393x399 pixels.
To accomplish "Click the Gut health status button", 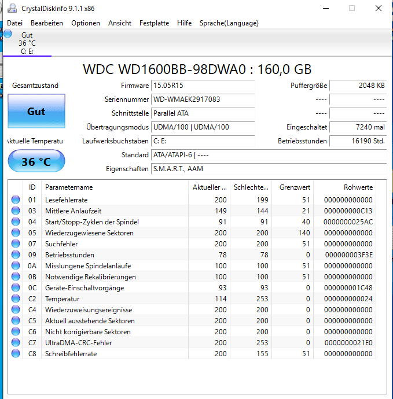I will [36, 111].
